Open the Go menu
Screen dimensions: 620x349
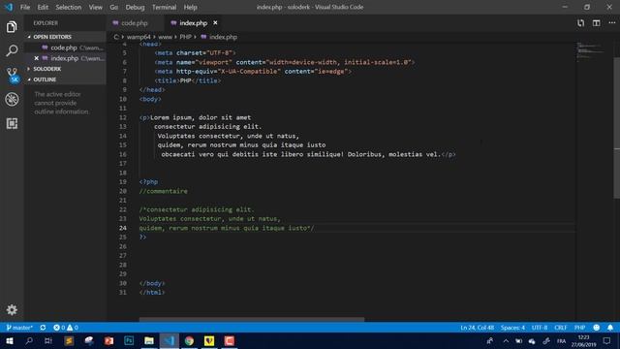click(x=114, y=7)
